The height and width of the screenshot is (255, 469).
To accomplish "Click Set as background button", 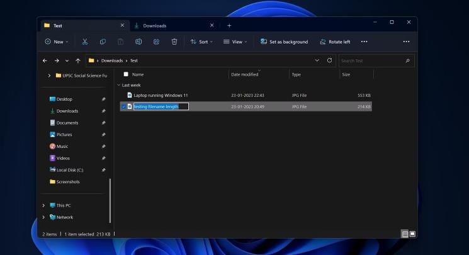I will pyautogui.click(x=284, y=42).
